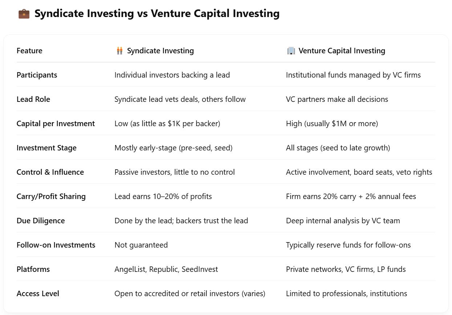452x315 pixels.
Task: Click the Access Level row label
Action: tap(38, 294)
